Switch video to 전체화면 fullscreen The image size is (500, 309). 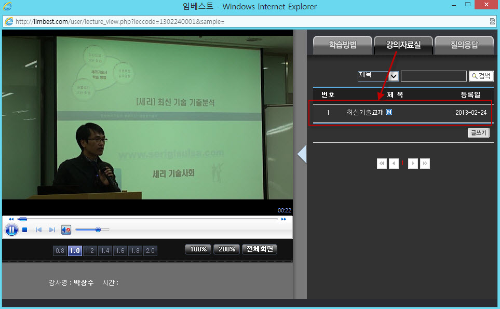tap(260, 249)
